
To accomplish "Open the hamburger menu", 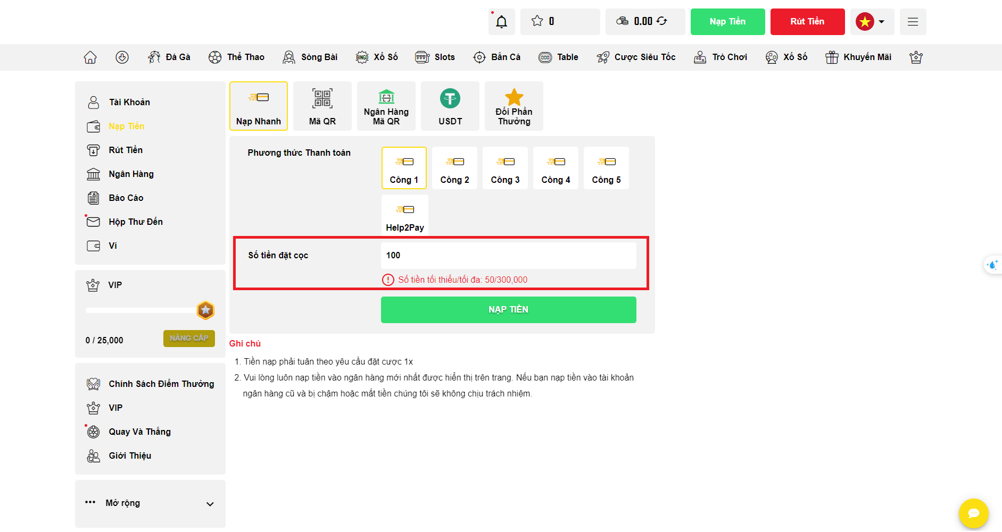I will (x=913, y=21).
